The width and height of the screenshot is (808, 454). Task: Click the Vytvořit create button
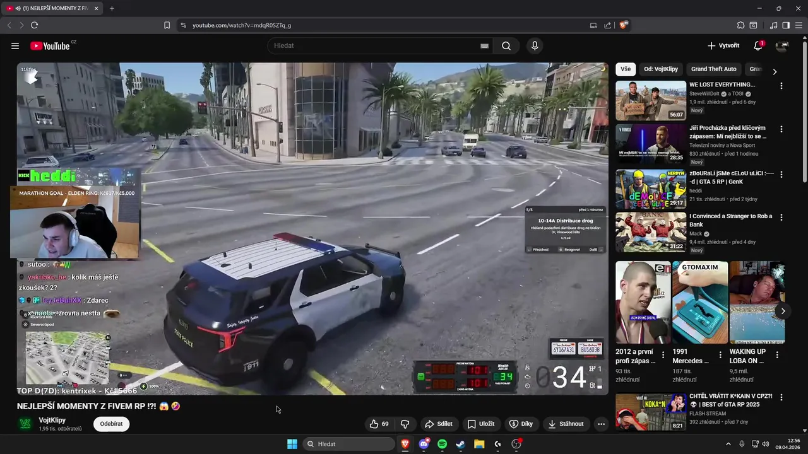coord(723,45)
